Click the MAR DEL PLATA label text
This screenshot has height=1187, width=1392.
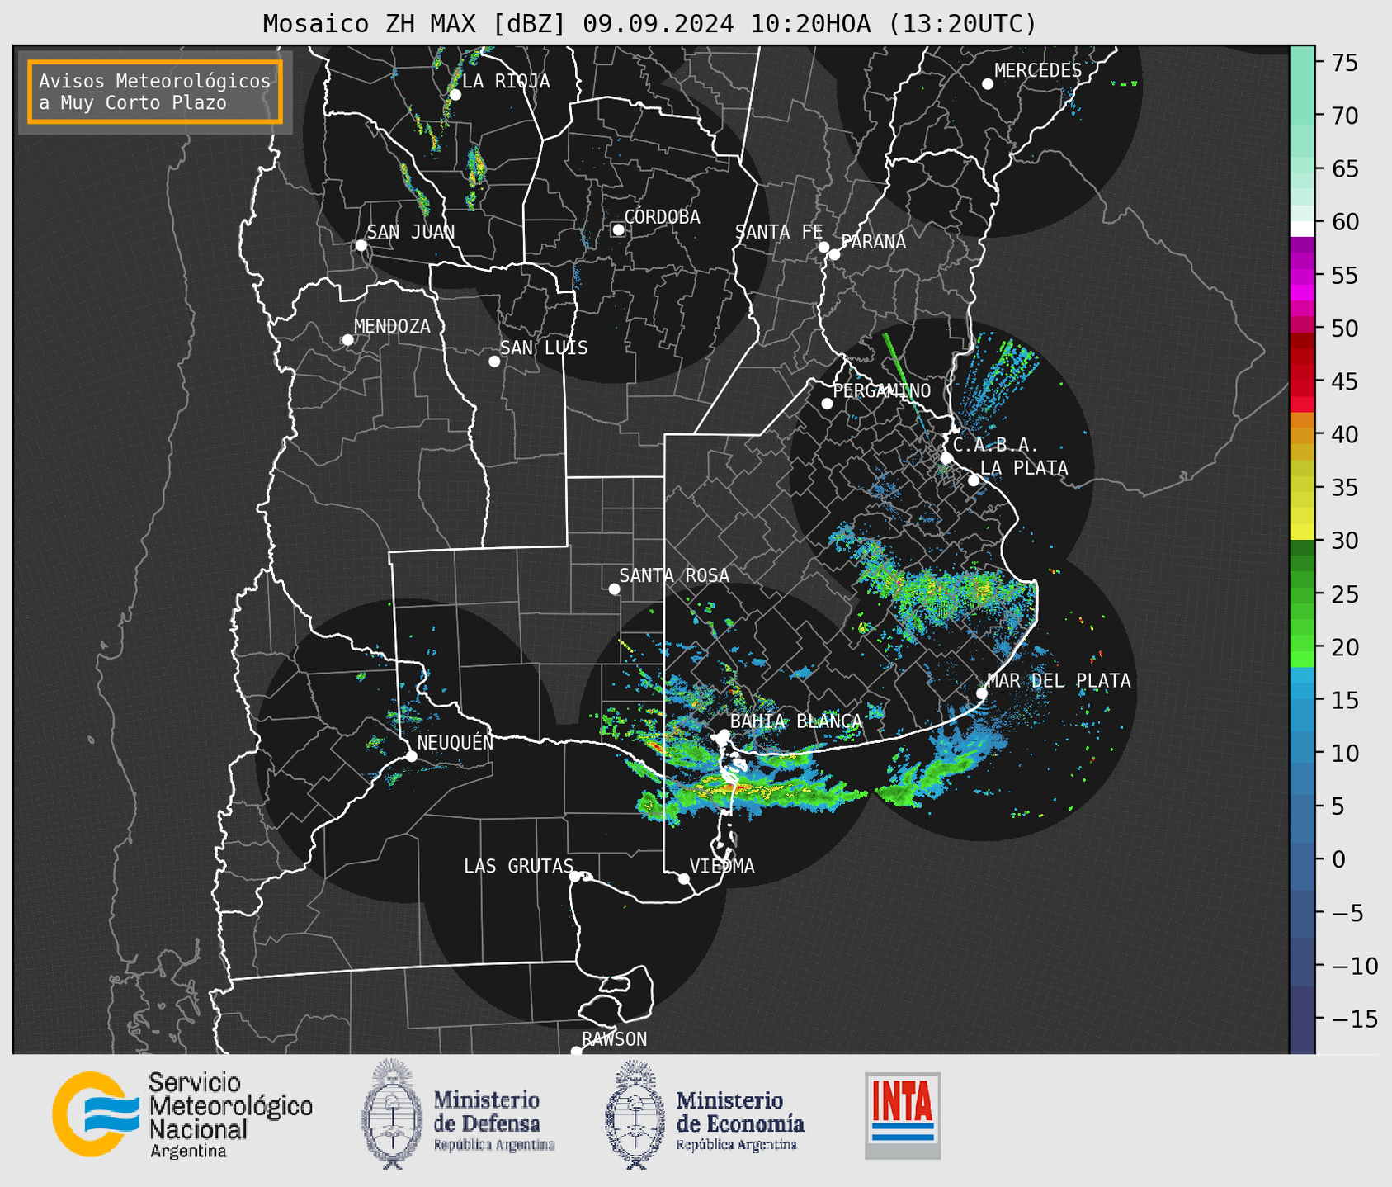point(1059,681)
